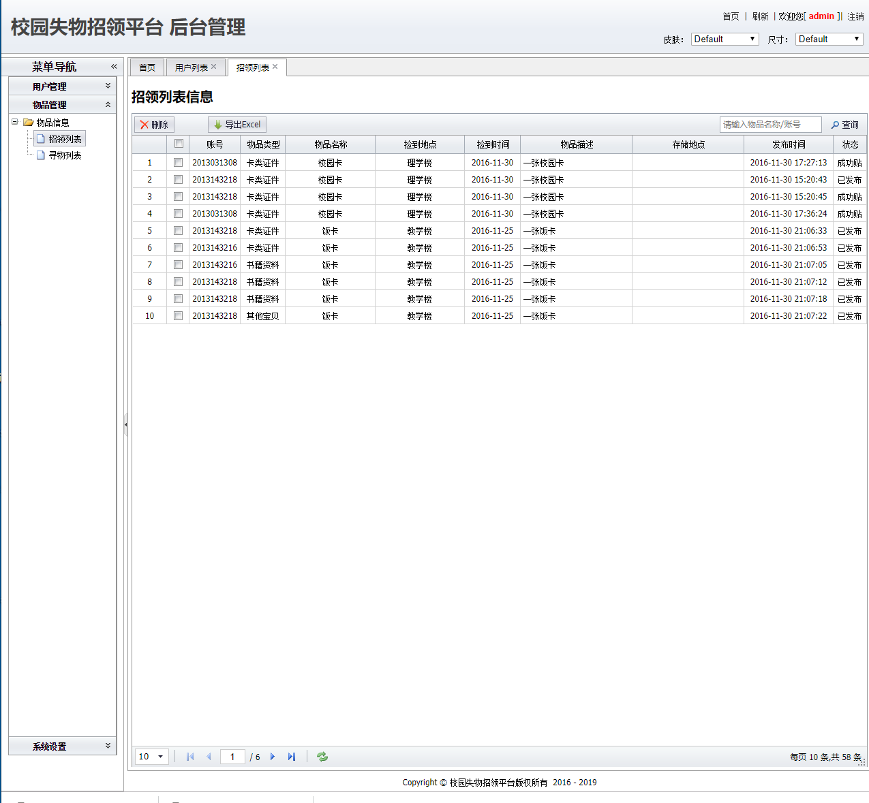Go to next page arrow

(273, 757)
